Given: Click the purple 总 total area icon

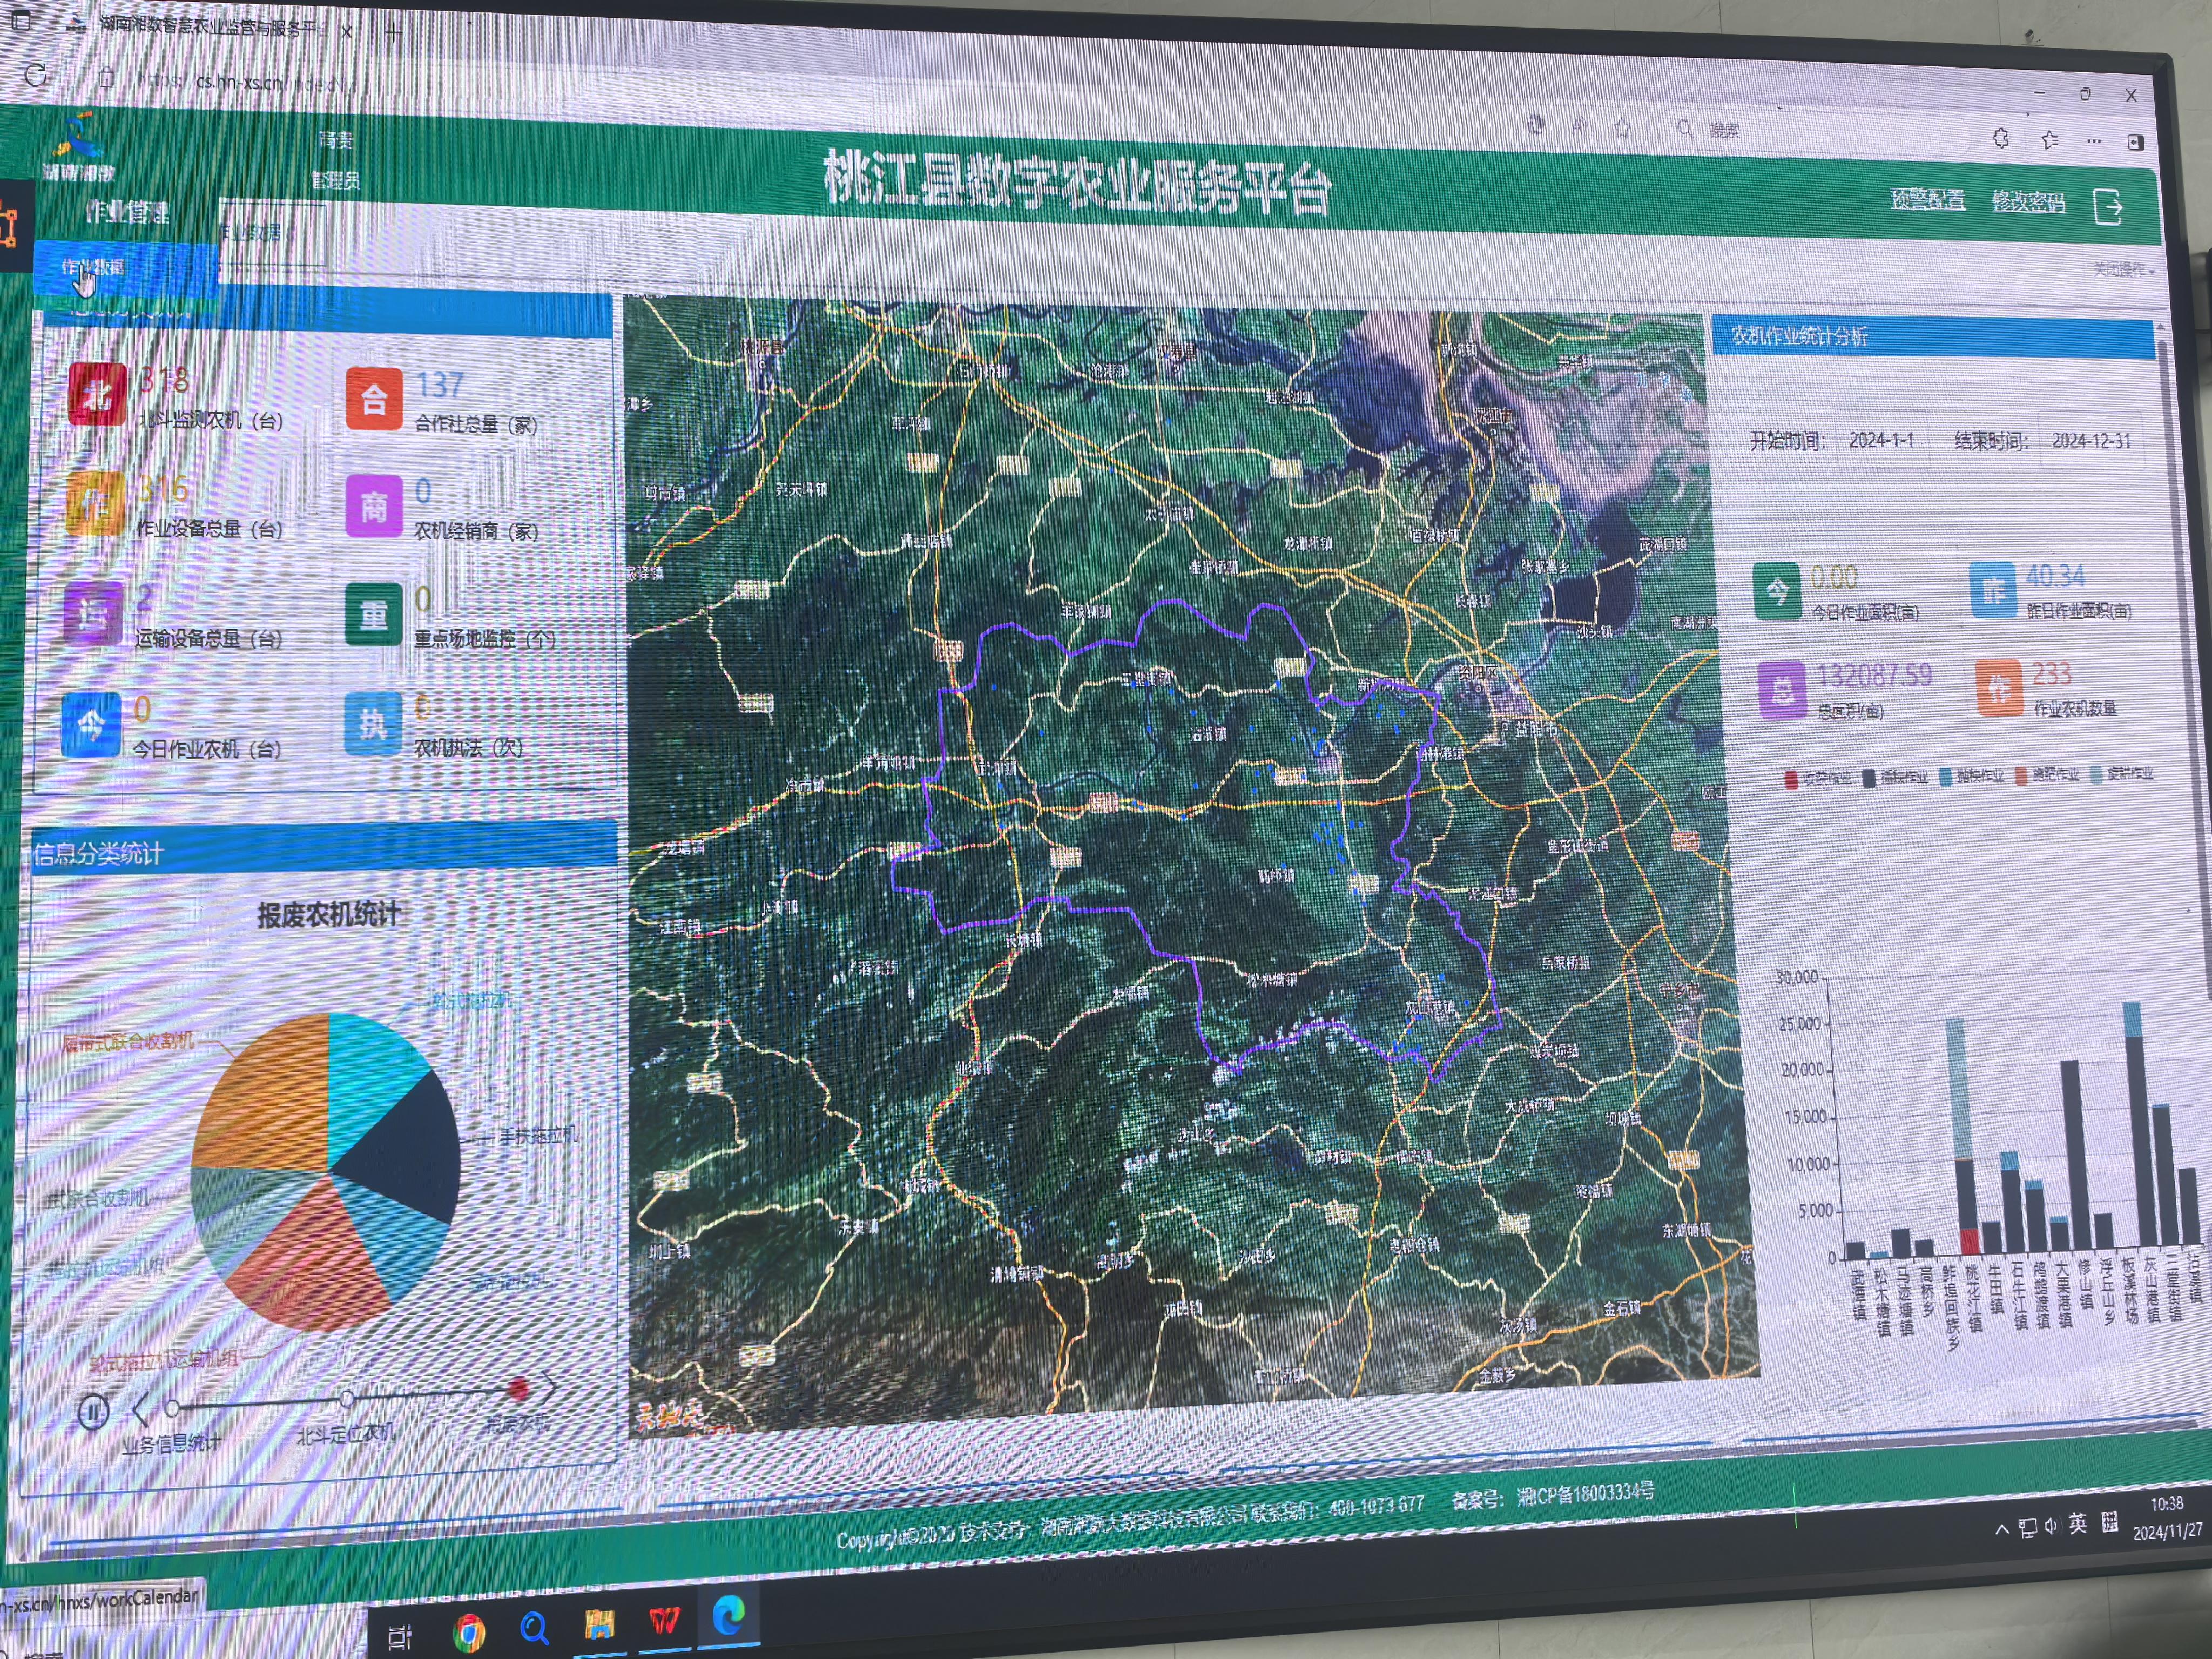Looking at the screenshot, I should coord(1782,690).
